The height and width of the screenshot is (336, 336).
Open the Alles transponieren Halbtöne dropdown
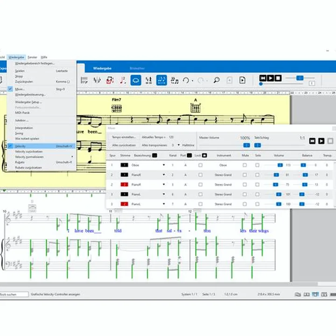point(179,145)
